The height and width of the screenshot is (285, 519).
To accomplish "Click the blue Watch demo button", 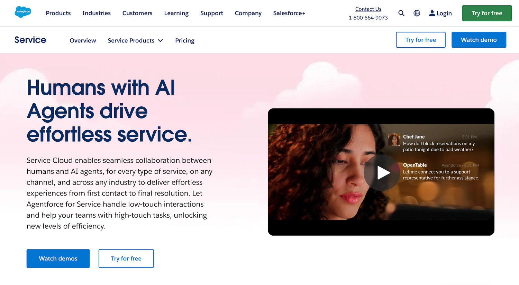I will pyautogui.click(x=479, y=40).
